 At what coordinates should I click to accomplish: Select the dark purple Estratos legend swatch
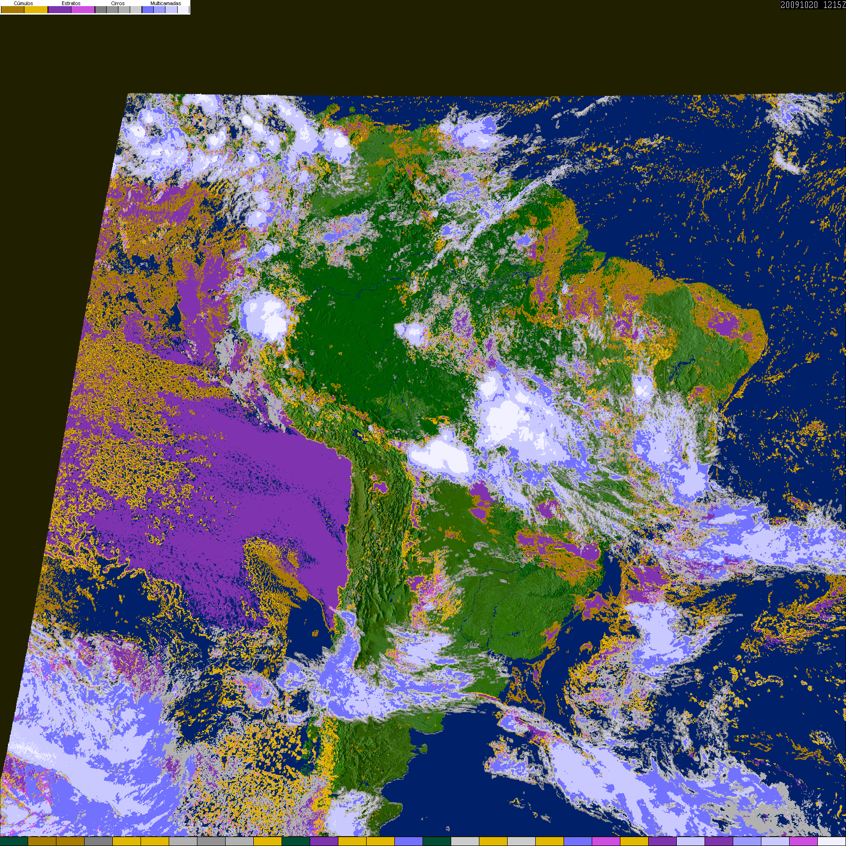[x=60, y=9]
